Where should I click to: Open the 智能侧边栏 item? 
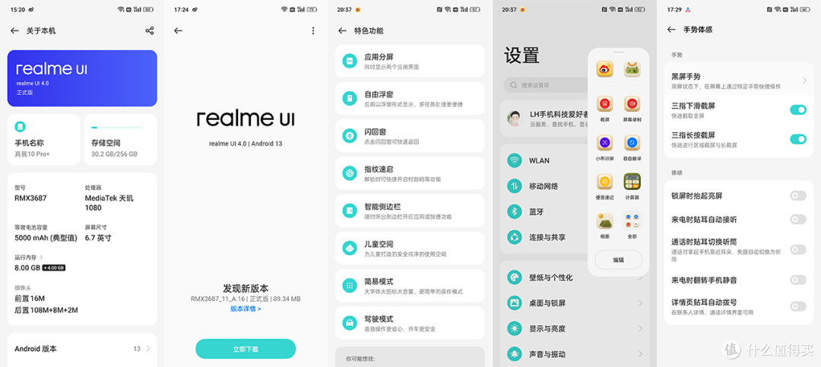(410, 211)
